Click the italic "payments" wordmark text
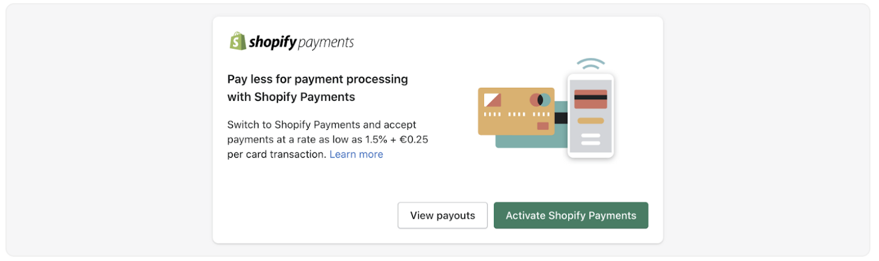 [x=325, y=43]
